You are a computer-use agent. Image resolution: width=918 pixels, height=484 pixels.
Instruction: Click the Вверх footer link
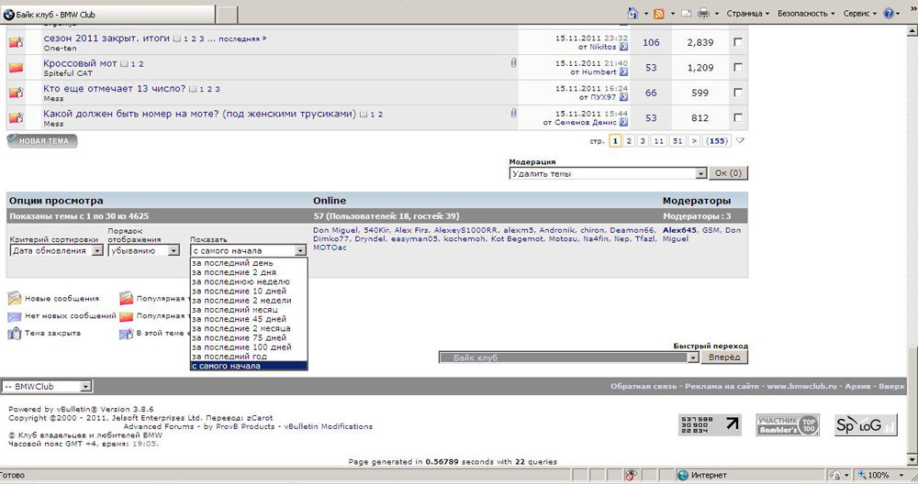[x=891, y=387]
